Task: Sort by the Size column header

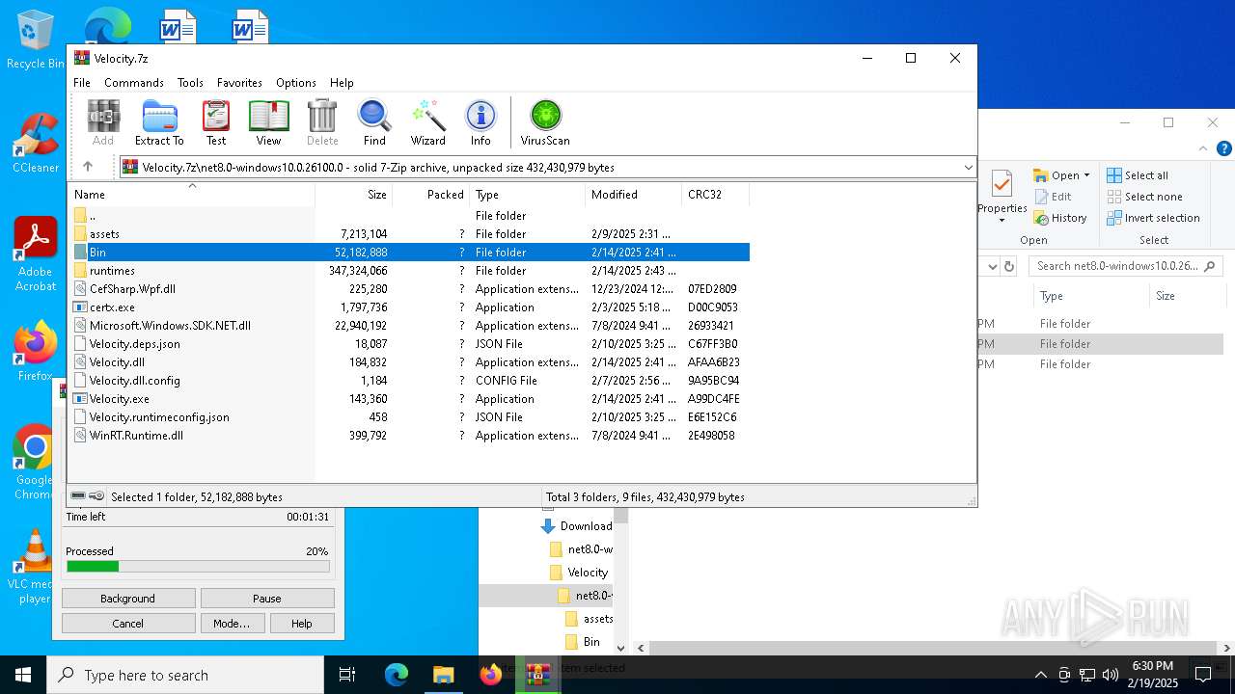Action: [x=354, y=194]
